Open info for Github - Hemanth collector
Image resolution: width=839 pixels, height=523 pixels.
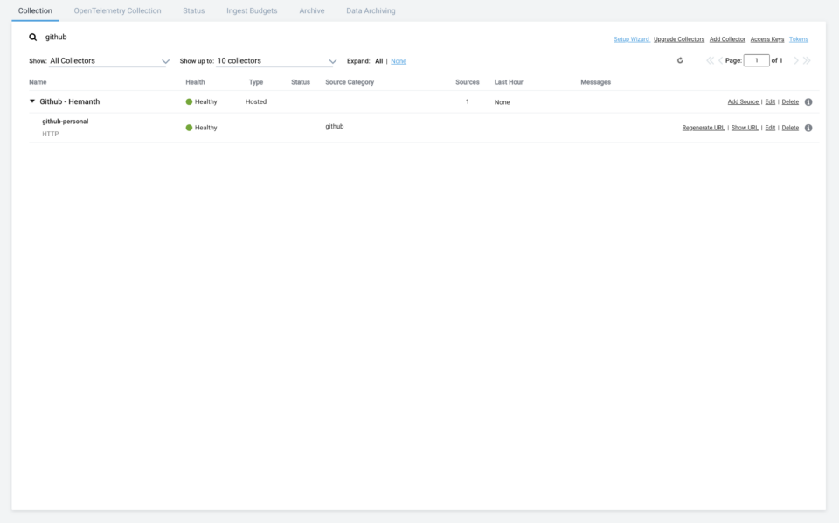point(808,102)
